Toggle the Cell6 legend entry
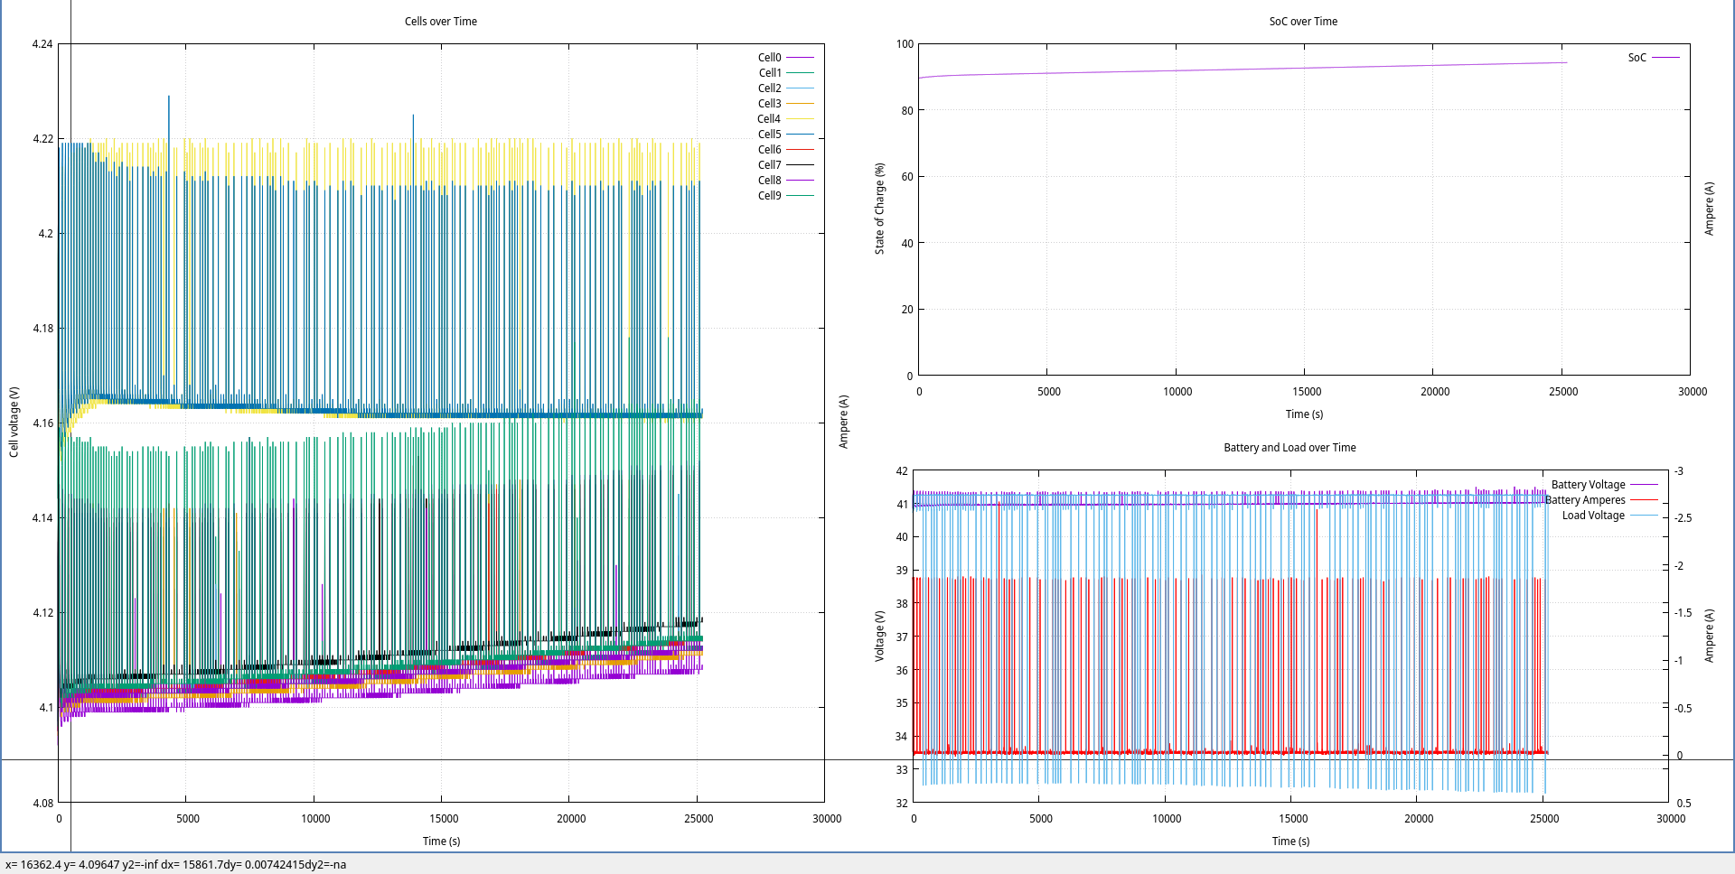 (785, 150)
